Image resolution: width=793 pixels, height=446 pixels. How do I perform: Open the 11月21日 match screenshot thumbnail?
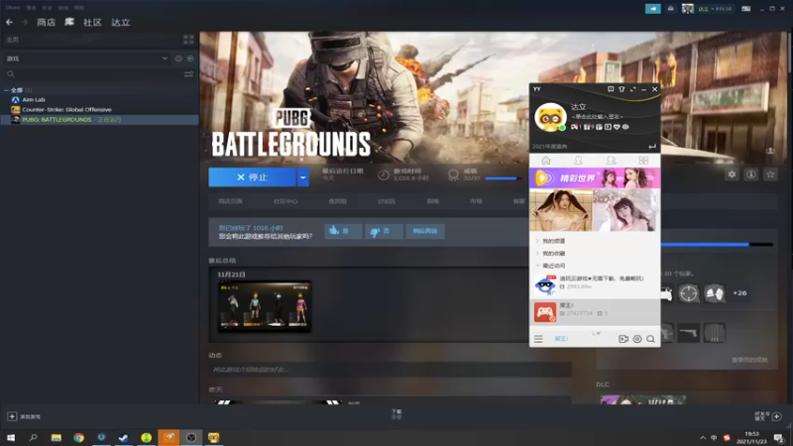coord(265,307)
